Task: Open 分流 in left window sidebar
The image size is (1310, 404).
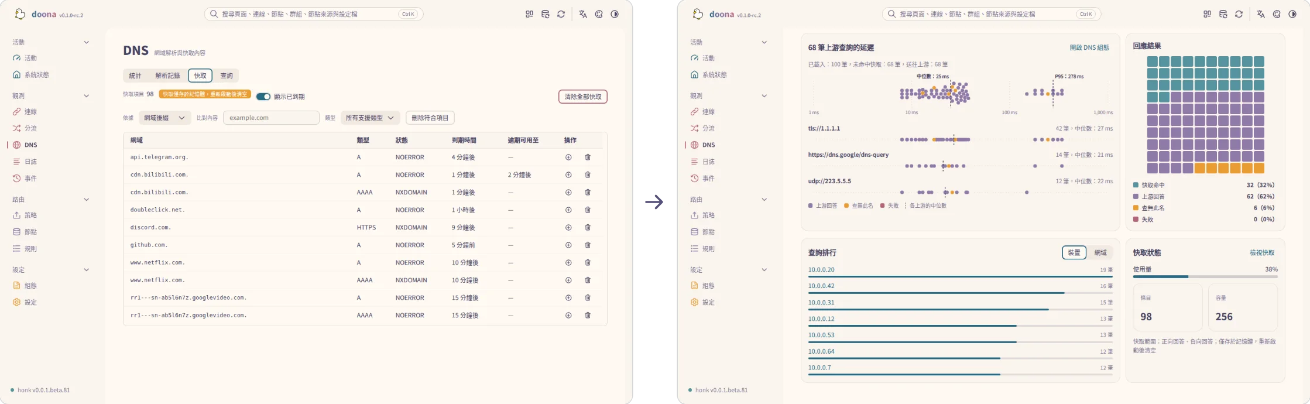Action: pos(30,128)
